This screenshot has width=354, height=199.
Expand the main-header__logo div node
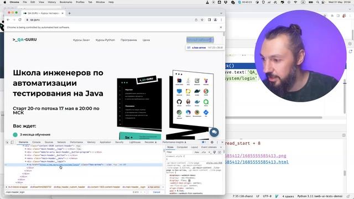(x=25, y=149)
